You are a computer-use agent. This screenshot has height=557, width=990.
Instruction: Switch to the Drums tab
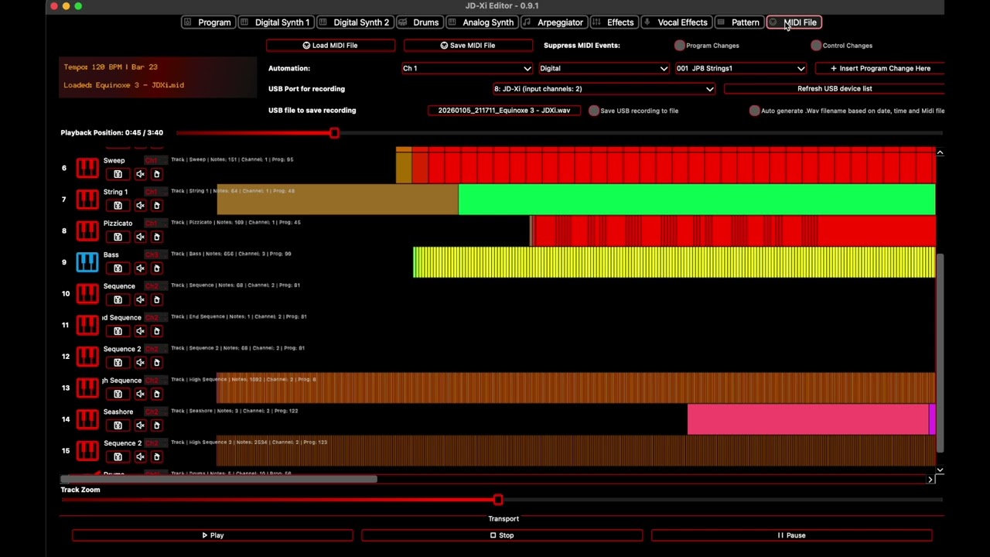tap(418, 22)
